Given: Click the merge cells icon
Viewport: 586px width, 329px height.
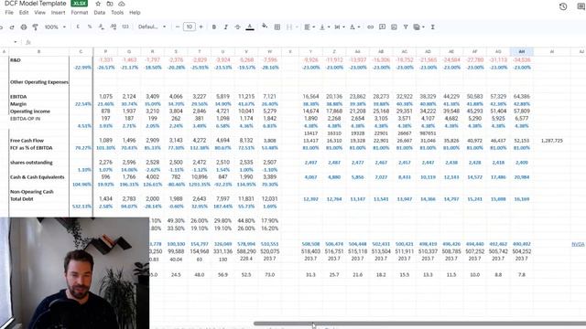Looking at the screenshot, I should [289, 27].
